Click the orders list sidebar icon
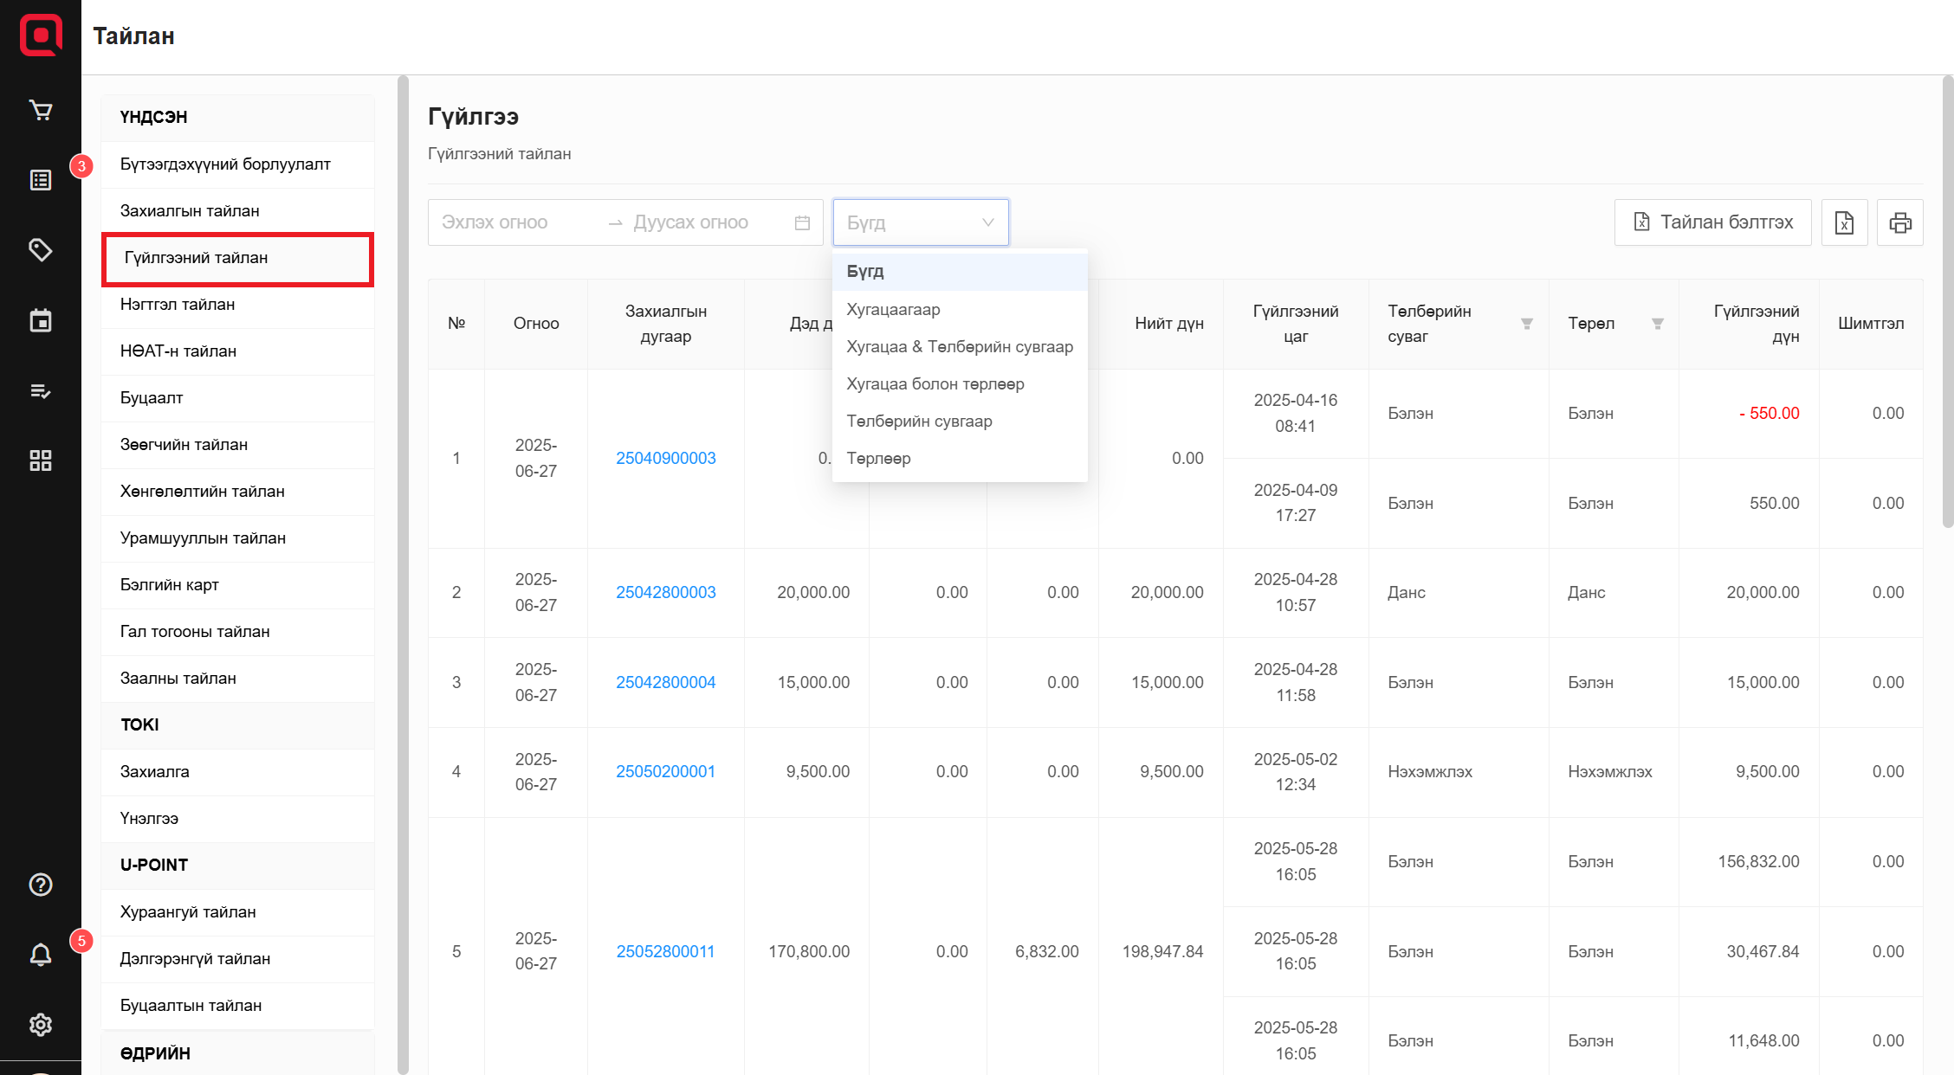Screen dimensions: 1954x1075 pos(41,180)
